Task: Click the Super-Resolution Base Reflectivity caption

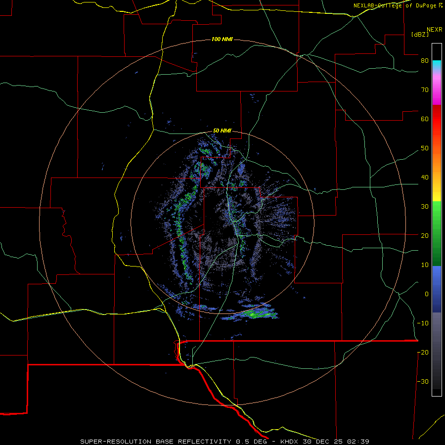Action: pyautogui.click(x=156, y=442)
